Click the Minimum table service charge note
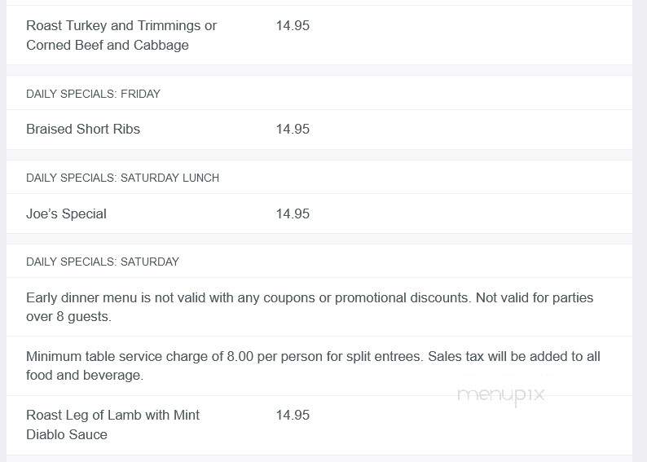647x462 pixels. 313,366
